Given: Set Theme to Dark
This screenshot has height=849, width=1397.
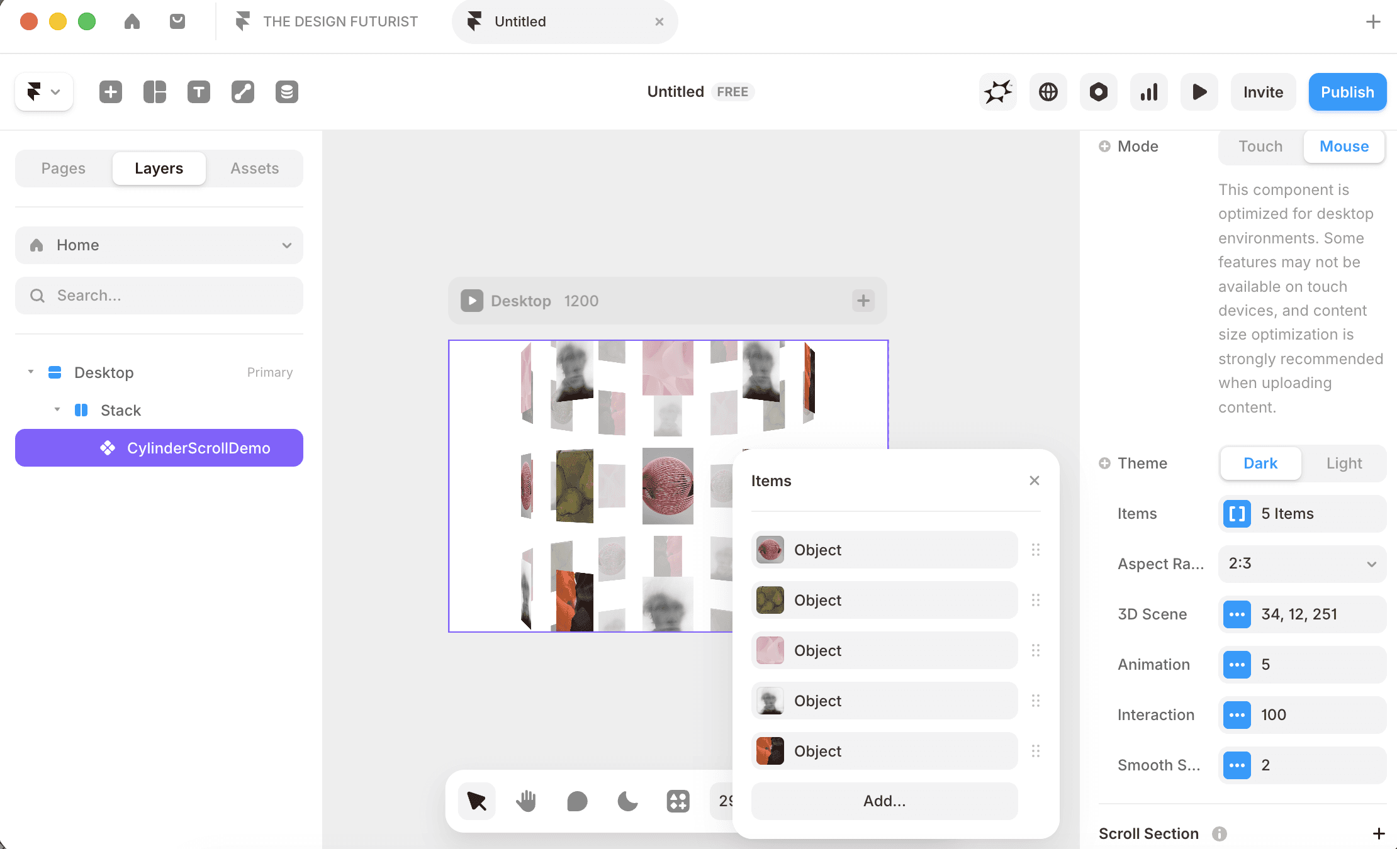Looking at the screenshot, I should (1260, 463).
